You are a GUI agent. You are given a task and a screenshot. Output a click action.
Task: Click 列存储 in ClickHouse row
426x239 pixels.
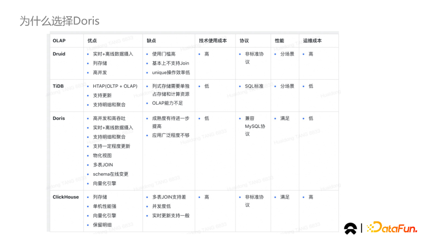coord(100,197)
